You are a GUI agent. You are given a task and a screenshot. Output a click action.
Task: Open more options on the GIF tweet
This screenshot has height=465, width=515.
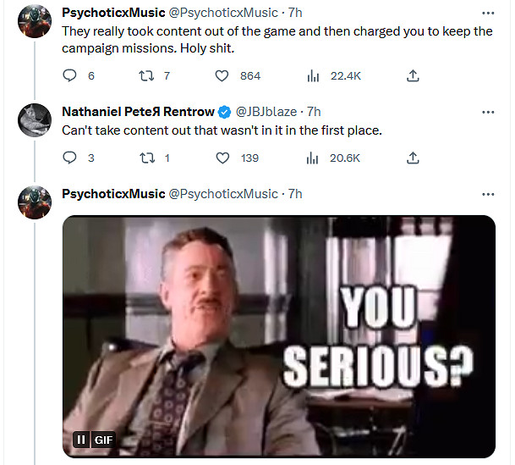488,194
